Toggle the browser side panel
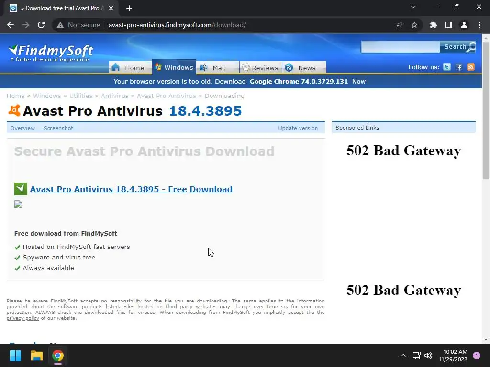Viewport: 490px width, 367px height. tap(448, 25)
